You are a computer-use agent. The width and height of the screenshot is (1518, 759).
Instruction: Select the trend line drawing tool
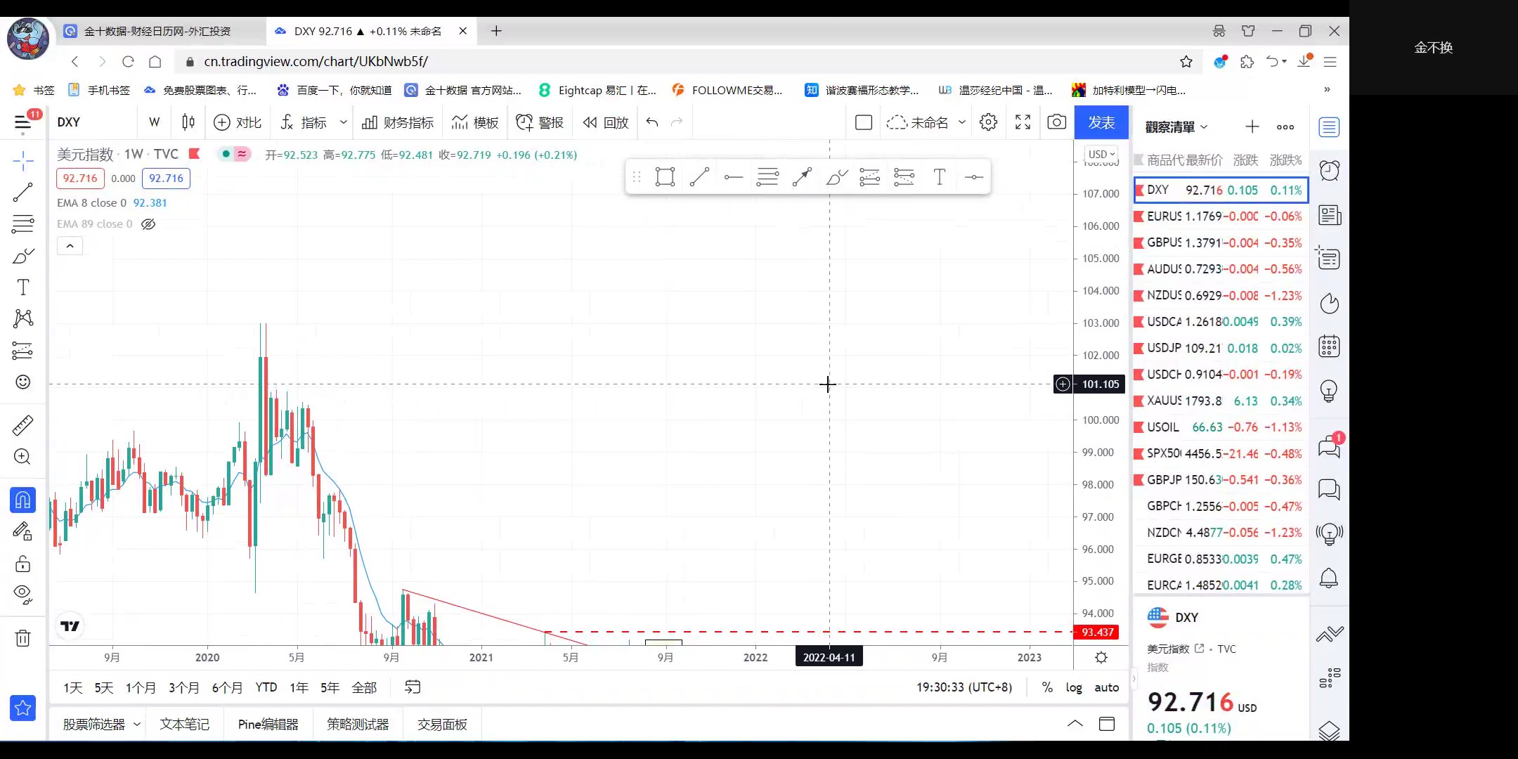pos(22,192)
